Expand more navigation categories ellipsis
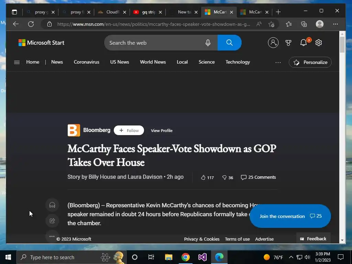Screen dimensions: 352x264 pyautogui.click(x=278, y=63)
